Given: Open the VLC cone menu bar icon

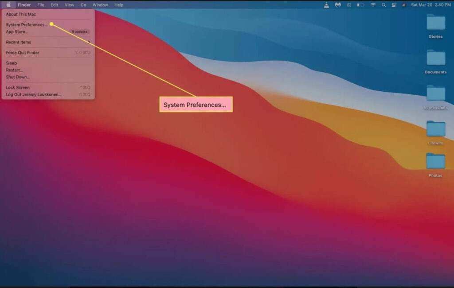Looking at the screenshot, I should click(326, 5).
